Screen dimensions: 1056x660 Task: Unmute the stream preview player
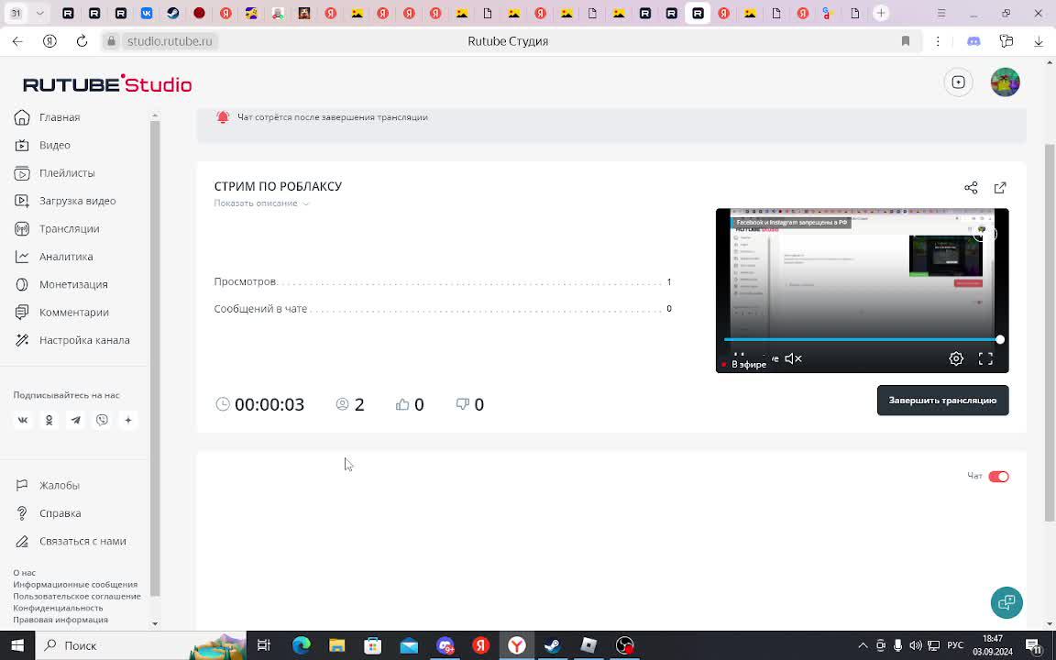point(793,359)
